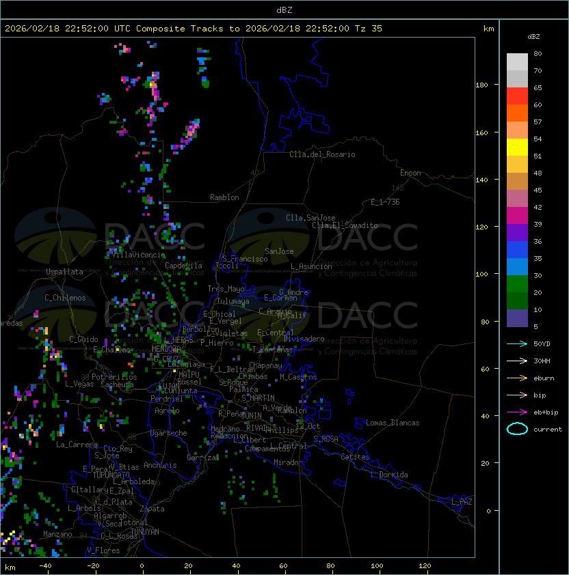Select the magenta 42 dBZ legend swatch
The width and height of the screenshot is (569, 575).
click(x=517, y=216)
